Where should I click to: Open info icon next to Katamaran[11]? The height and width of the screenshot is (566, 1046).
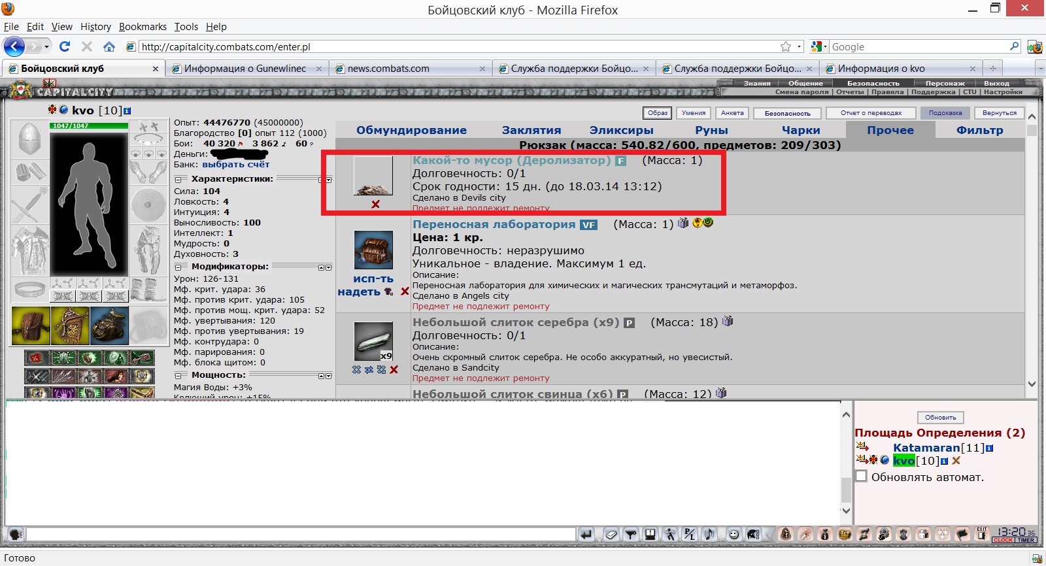point(989,448)
